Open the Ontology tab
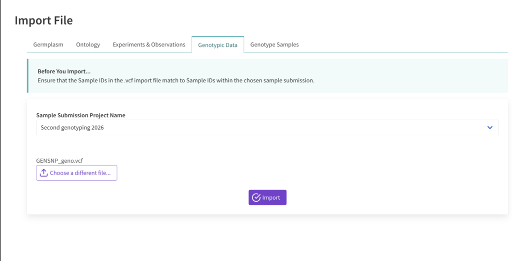 [88, 44]
